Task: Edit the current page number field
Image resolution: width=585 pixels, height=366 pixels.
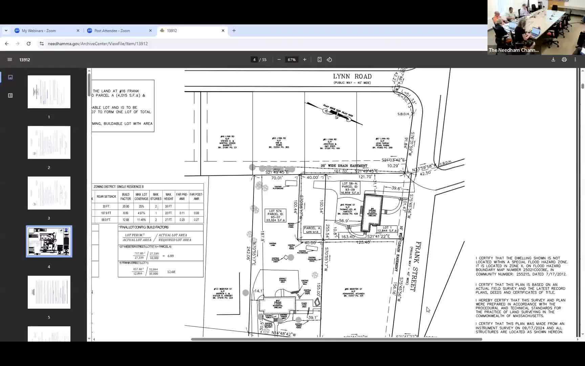Action: pyautogui.click(x=254, y=60)
